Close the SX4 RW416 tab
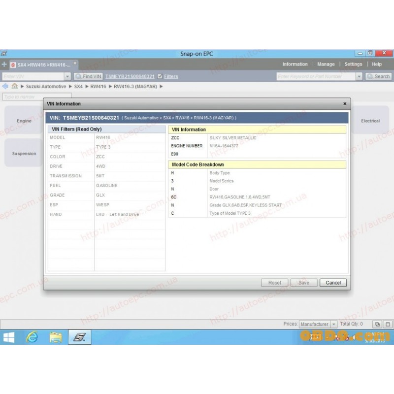 point(75,63)
